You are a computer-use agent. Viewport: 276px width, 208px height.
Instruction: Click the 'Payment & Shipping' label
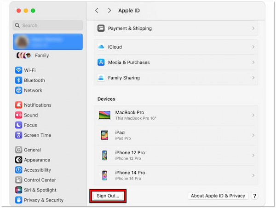[x=130, y=29]
